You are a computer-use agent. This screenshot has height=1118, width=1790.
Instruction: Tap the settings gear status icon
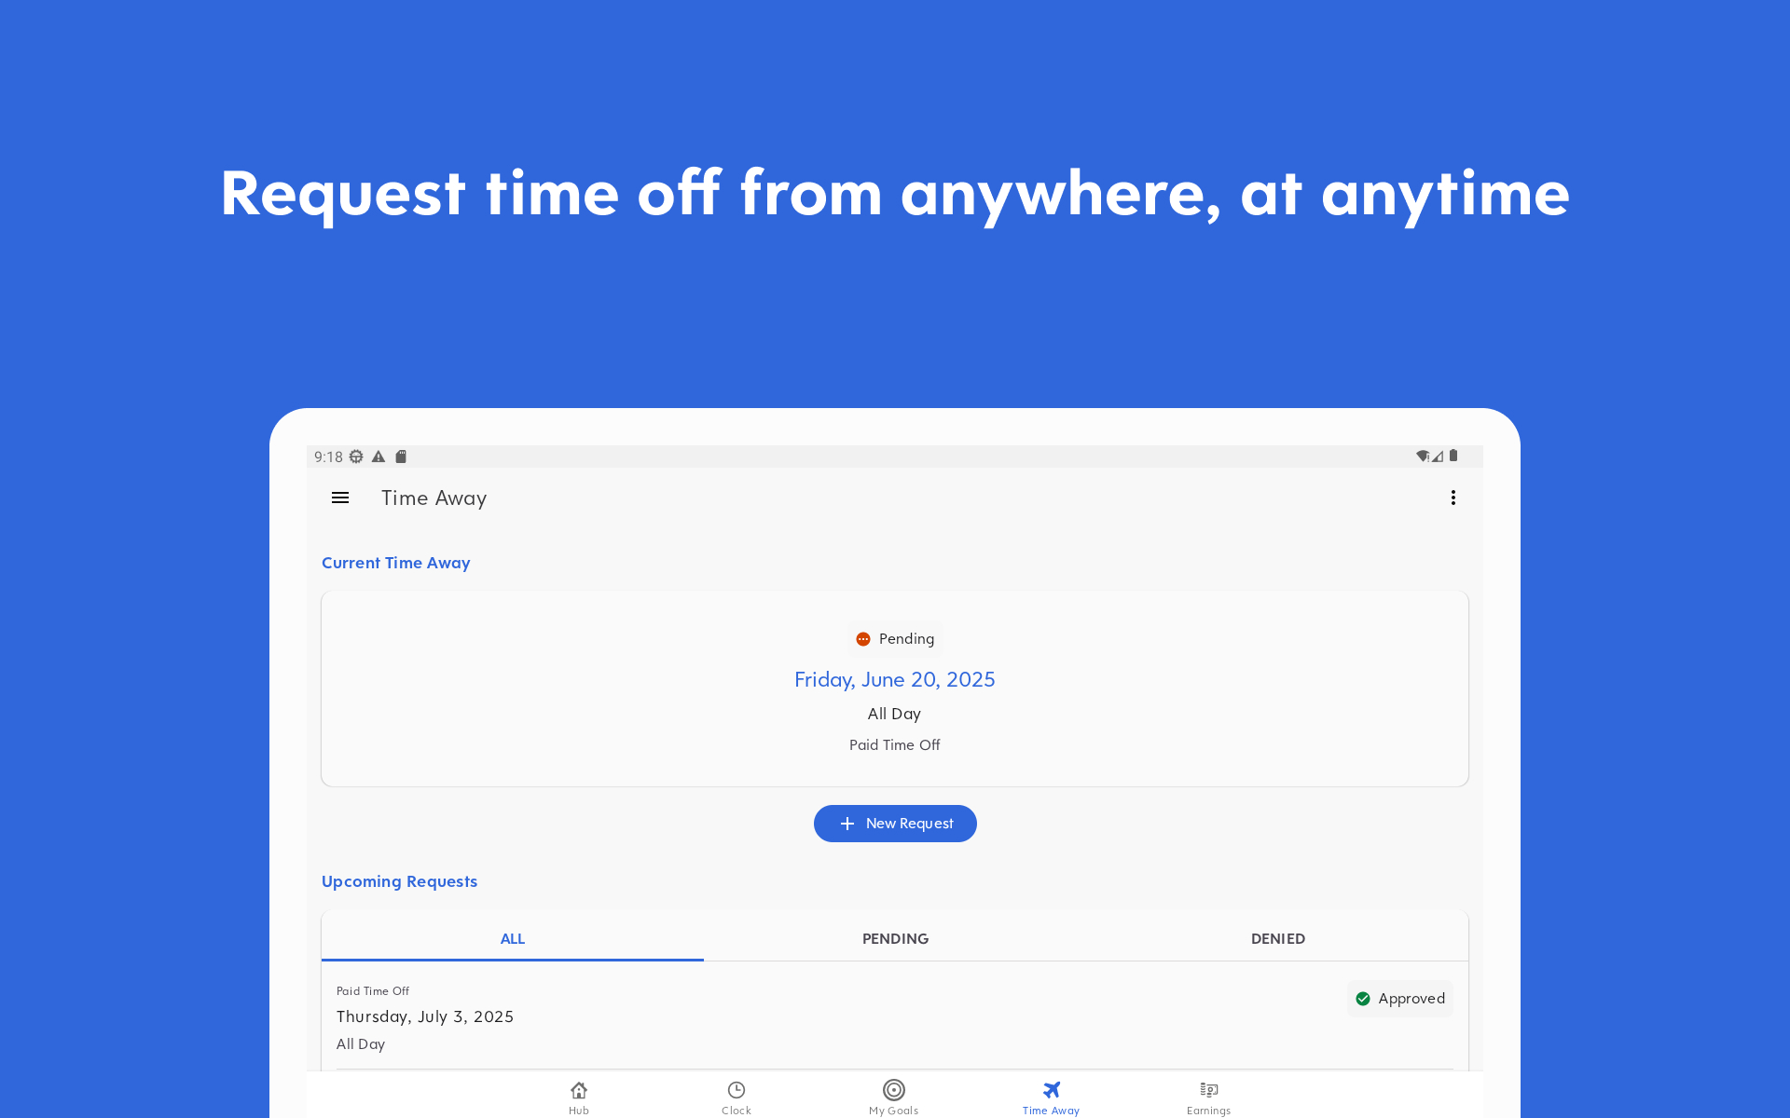(356, 457)
